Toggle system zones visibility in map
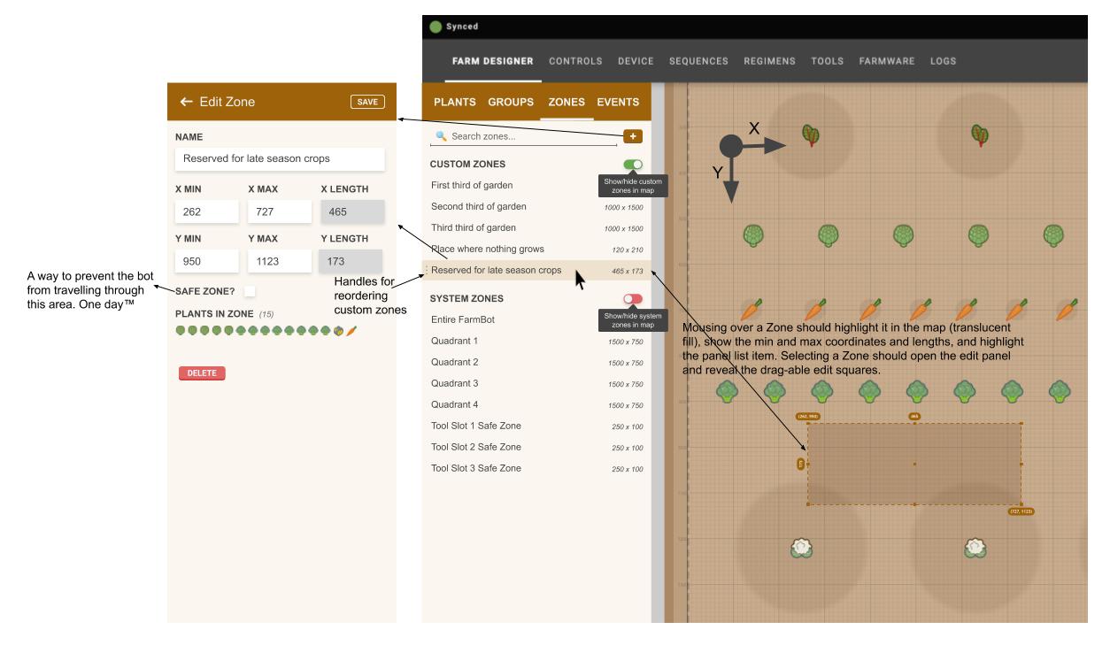 pos(633,299)
